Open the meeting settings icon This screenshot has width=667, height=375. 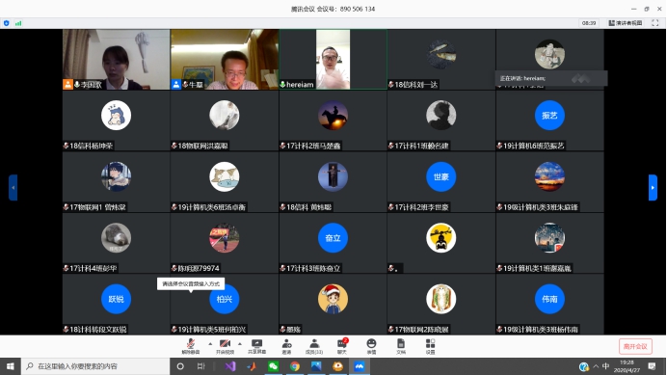point(430,346)
